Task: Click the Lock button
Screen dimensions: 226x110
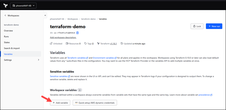Action: click(x=197, y=26)
